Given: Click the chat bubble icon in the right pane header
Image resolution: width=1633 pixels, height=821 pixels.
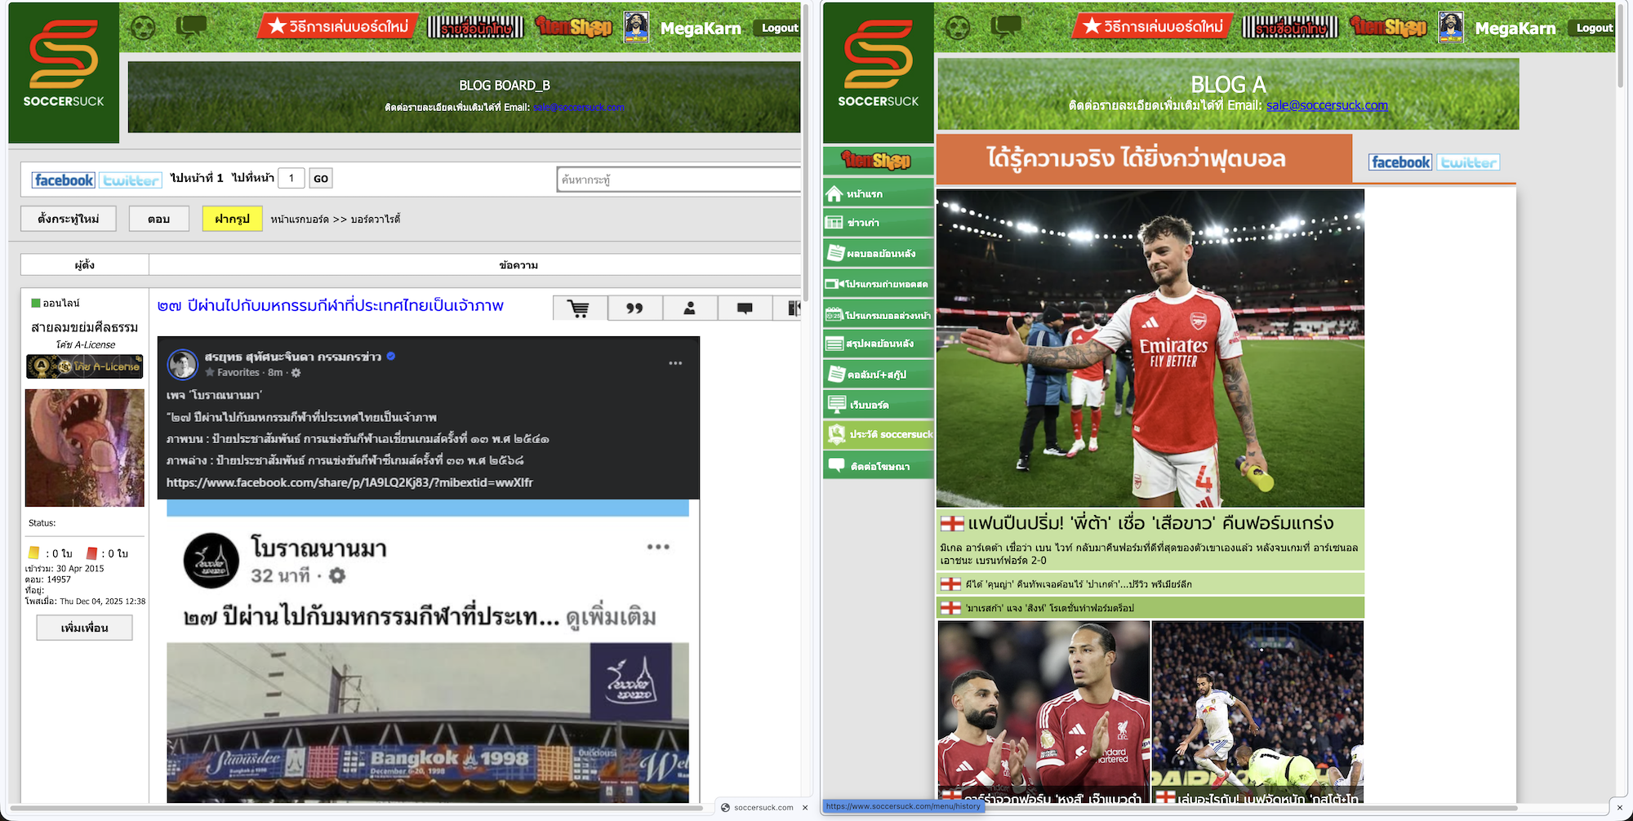Looking at the screenshot, I should [1006, 27].
